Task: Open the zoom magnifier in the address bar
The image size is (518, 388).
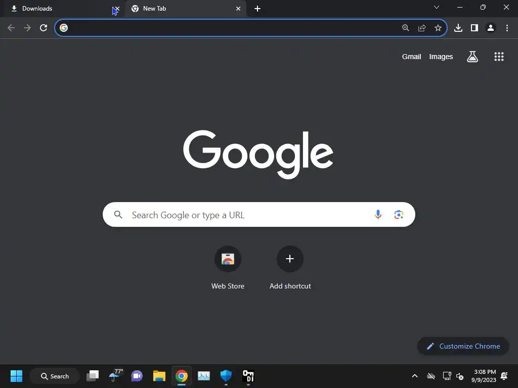Action: (x=406, y=28)
